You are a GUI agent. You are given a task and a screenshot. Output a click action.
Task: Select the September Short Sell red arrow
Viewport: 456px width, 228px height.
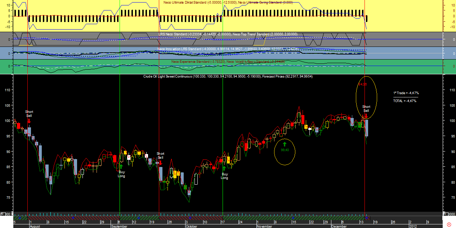pos(160,162)
